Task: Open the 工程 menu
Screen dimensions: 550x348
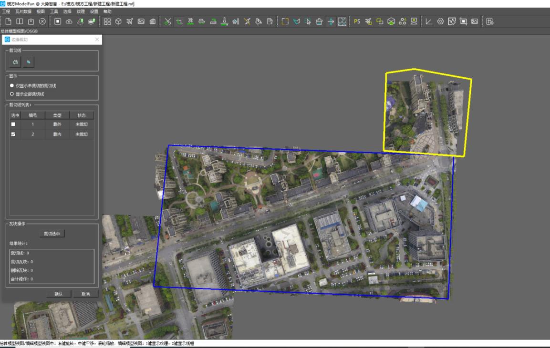Action: coord(6,11)
